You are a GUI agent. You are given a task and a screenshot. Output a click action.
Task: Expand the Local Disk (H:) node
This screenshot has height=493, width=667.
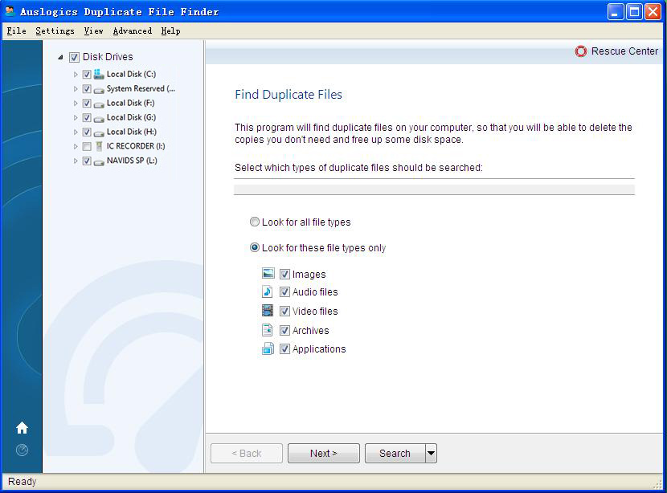(76, 132)
